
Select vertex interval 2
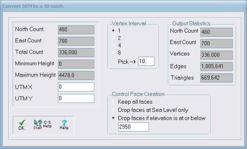(113, 38)
